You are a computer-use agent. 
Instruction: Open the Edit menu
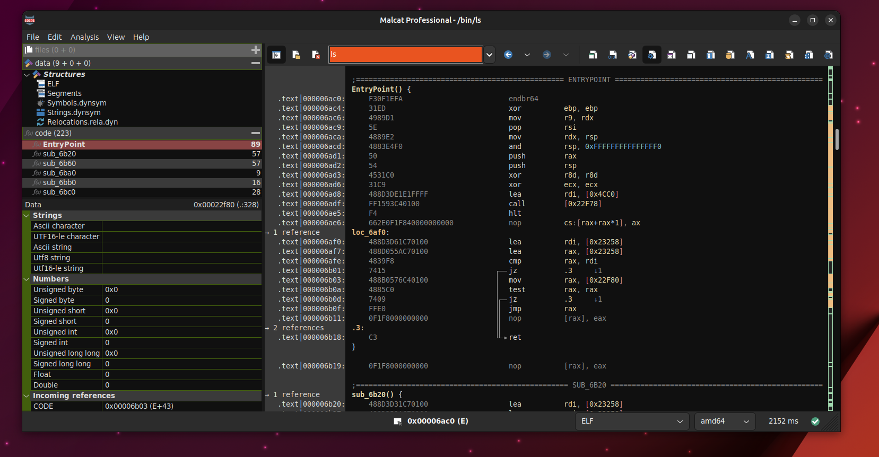click(55, 37)
